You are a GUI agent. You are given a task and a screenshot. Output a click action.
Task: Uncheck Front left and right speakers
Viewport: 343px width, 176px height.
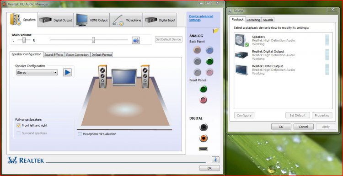coord(19,126)
